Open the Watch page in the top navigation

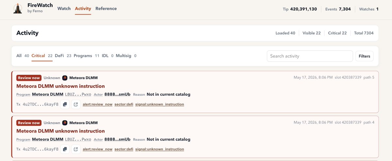pyautogui.click(x=64, y=8)
